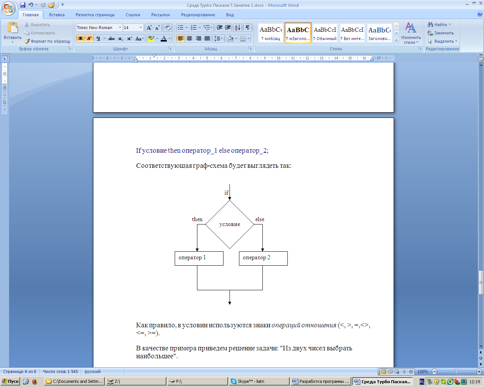Apply font color red A
Image resolution: width=484 pixels, height=387 pixels.
coord(164,39)
